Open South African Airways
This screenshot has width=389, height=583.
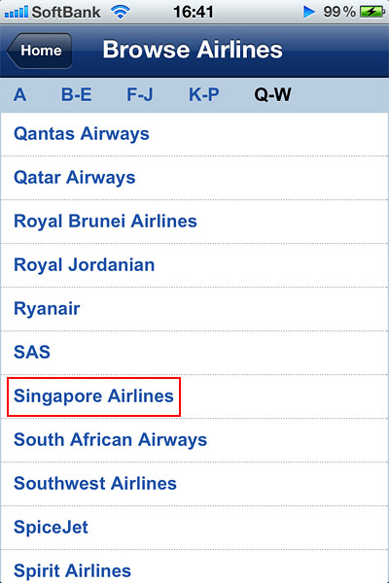[194, 440]
